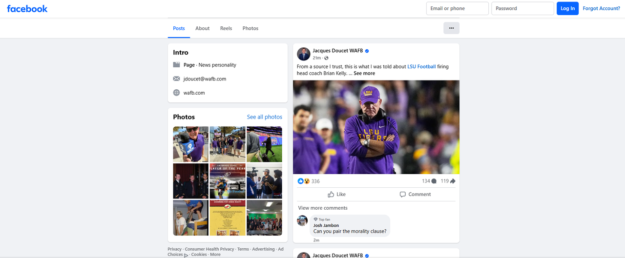Click the Advertising footer link
The width and height of the screenshot is (625, 258).
coord(264,249)
